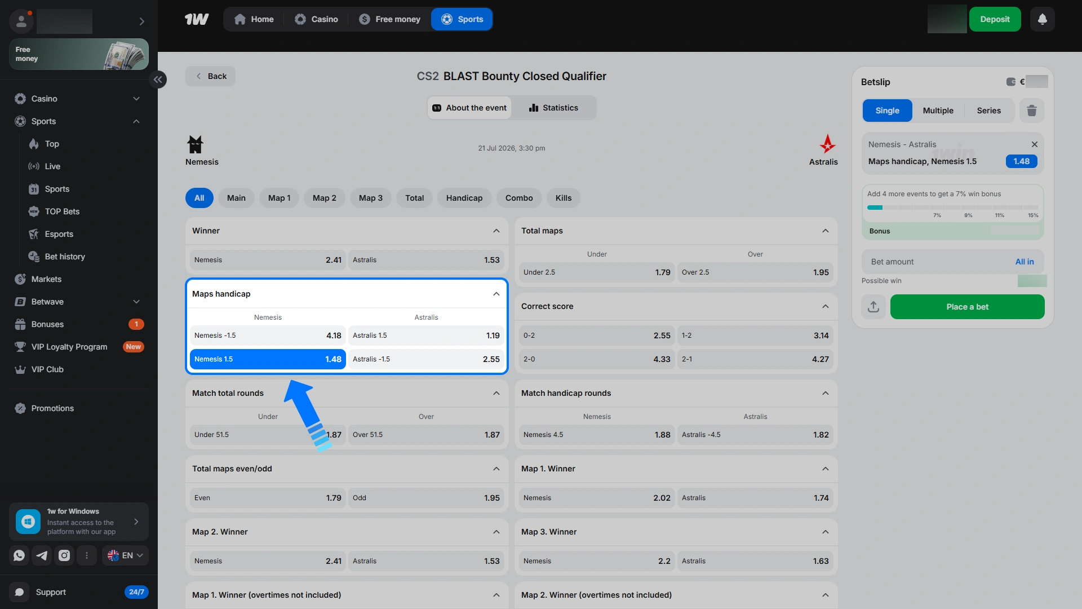This screenshot has width=1082, height=609.
Task: Filter markets by Combo
Action: point(518,198)
